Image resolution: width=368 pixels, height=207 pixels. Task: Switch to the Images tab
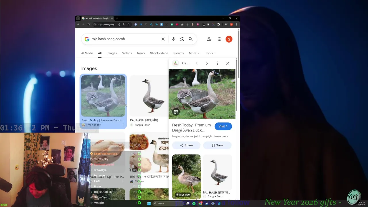[x=112, y=53]
